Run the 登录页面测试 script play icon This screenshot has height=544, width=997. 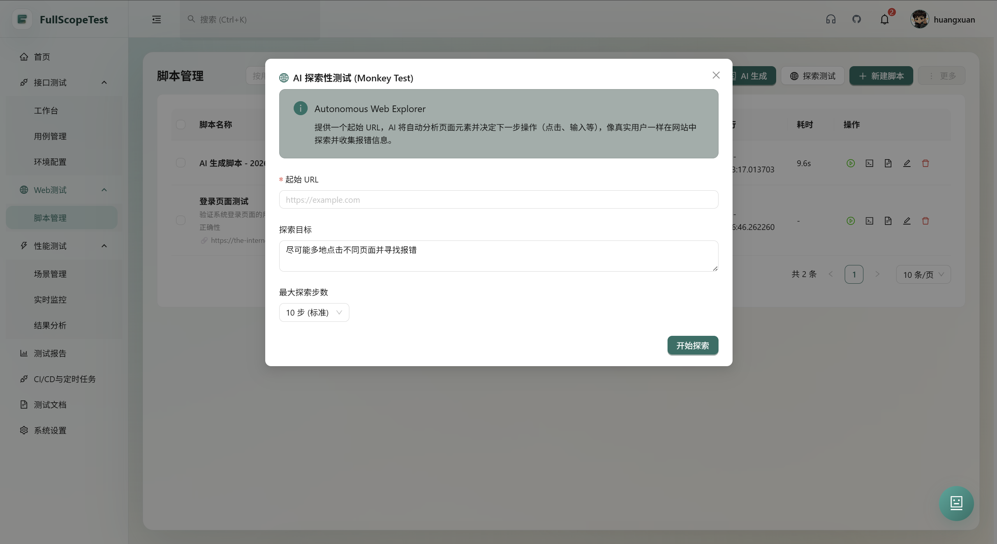[851, 221]
